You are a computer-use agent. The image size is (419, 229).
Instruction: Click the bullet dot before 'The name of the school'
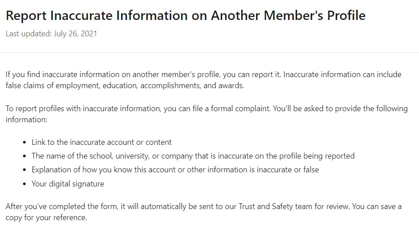click(x=25, y=156)
